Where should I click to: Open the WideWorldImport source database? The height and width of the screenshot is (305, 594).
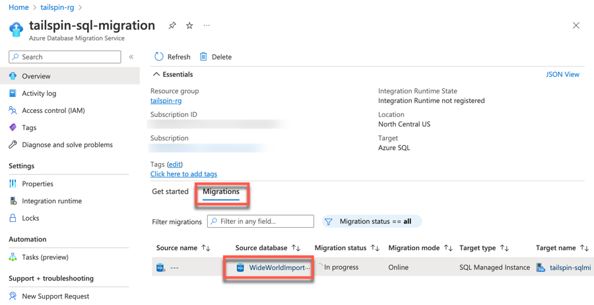pos(279,267)
